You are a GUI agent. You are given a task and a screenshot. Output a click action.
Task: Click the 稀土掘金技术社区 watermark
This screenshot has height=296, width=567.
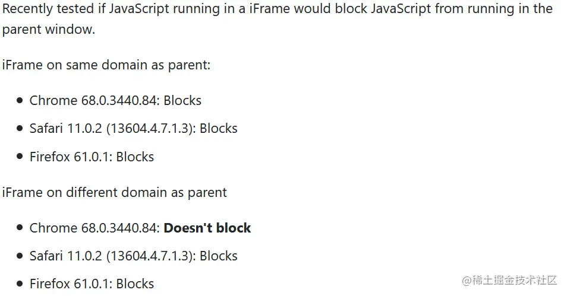[509, 280]
